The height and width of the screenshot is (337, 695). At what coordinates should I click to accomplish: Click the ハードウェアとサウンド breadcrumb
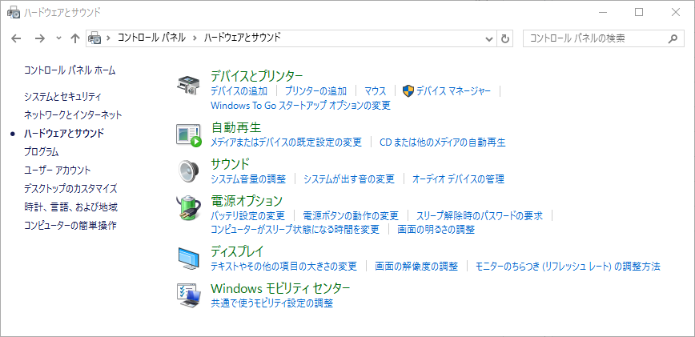(x=243, y=38)
